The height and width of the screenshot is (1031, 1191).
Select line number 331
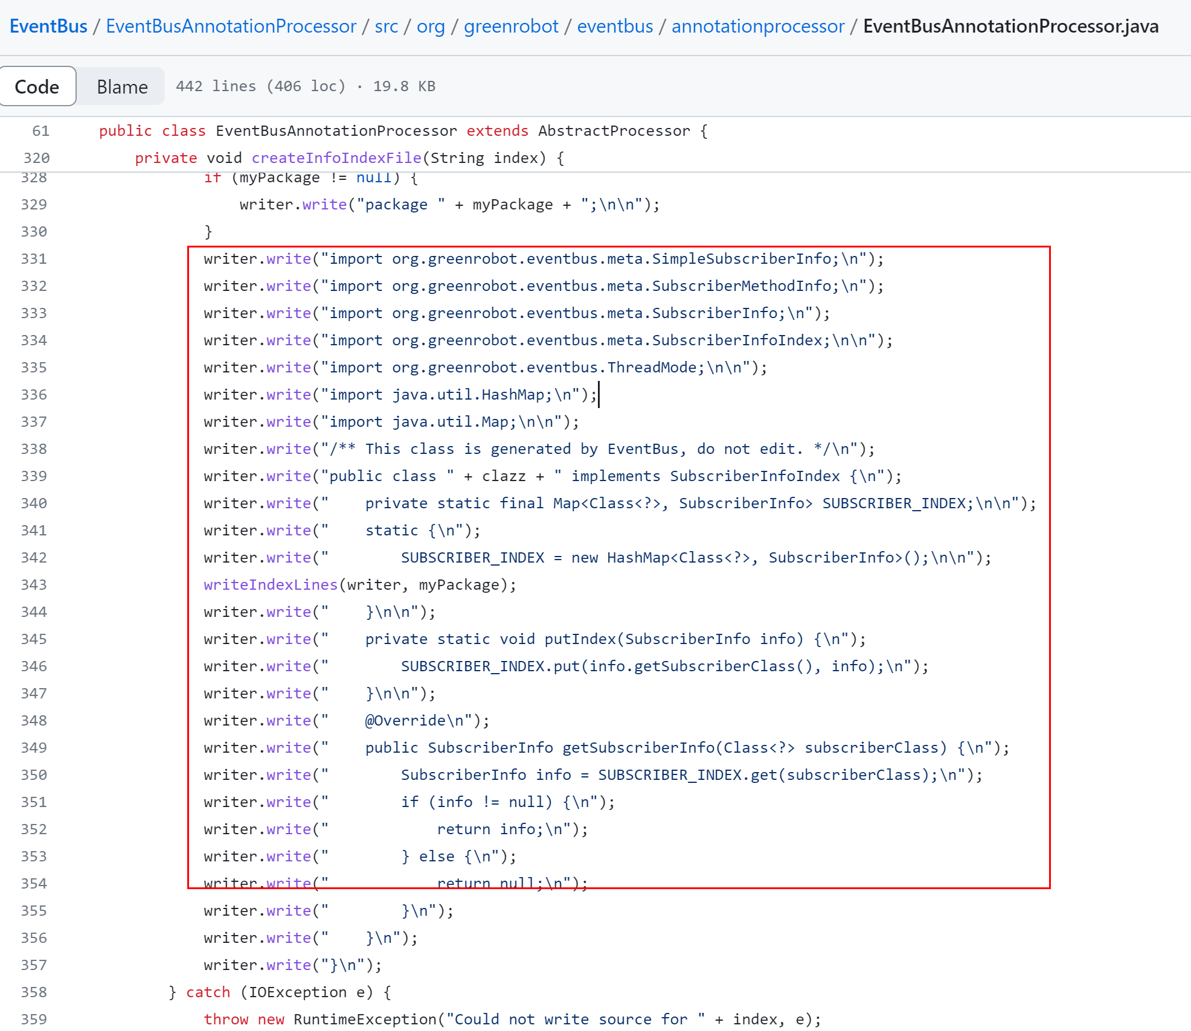click(34, 259)
